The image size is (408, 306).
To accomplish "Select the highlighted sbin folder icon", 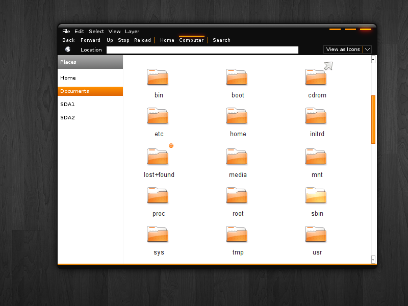I will click(x=316, y=195).
